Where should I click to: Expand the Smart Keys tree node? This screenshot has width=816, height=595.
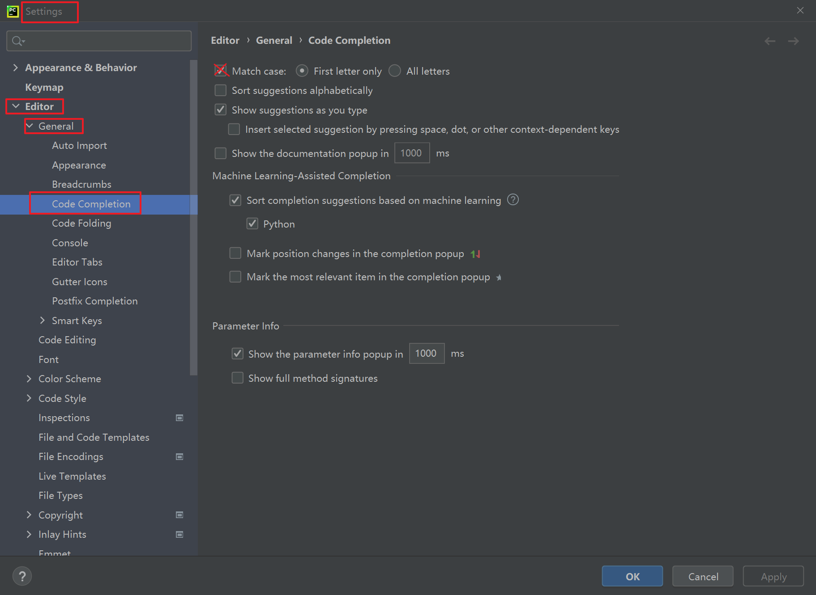[x=43, y=321]
